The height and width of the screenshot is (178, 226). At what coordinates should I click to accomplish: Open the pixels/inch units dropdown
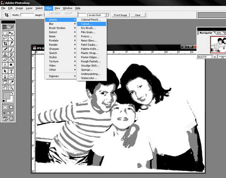pos(106,15)
